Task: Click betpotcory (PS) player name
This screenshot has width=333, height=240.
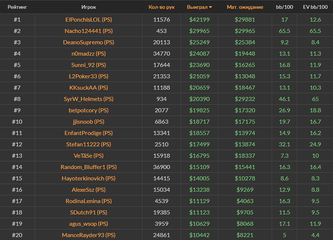Action: point(88,110)
